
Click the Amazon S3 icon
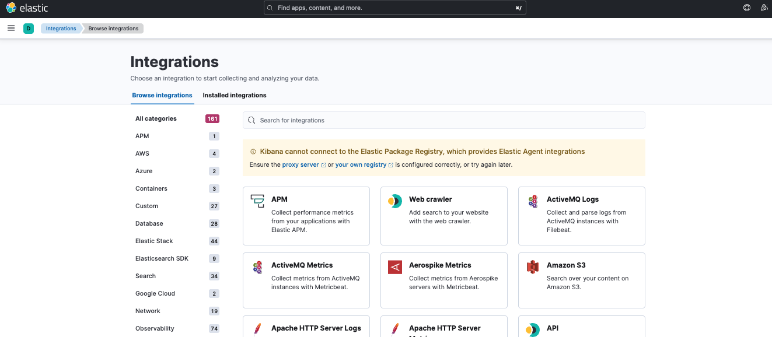pos(533,267)
